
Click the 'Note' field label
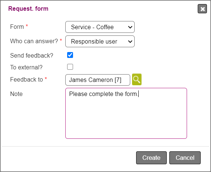coord(17,94)
